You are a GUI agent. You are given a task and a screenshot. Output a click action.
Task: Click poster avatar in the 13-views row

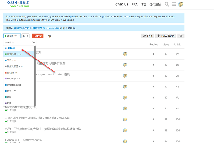(125, 54)
